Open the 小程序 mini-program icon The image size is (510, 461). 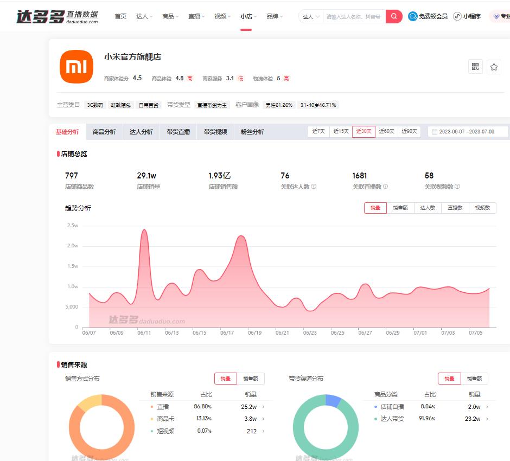tap(457, 16)
